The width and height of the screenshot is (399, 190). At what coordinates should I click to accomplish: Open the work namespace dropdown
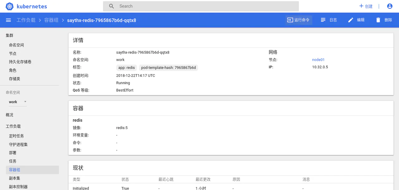(x=17, y=102)
